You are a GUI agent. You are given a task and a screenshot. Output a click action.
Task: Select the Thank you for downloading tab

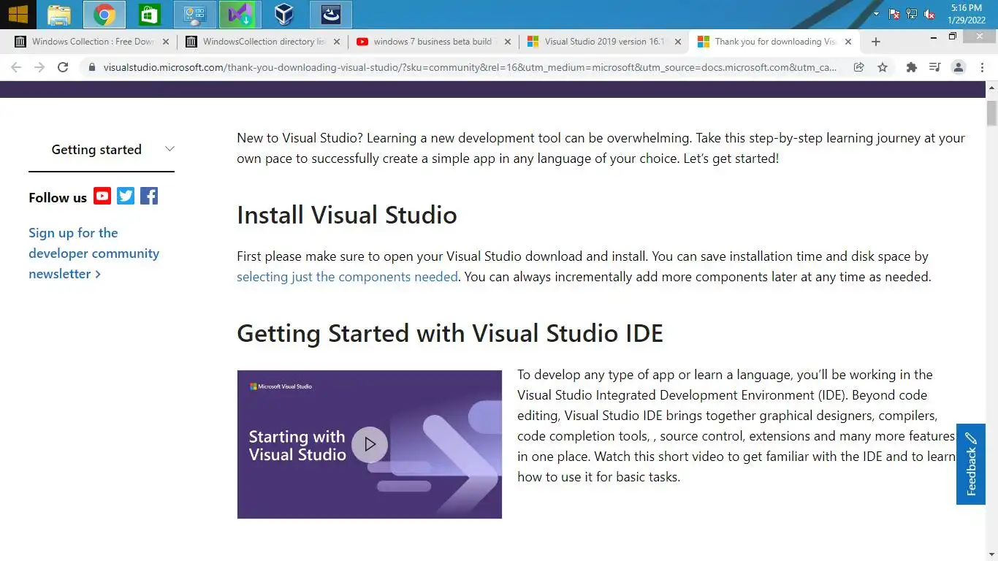[773, 42]
